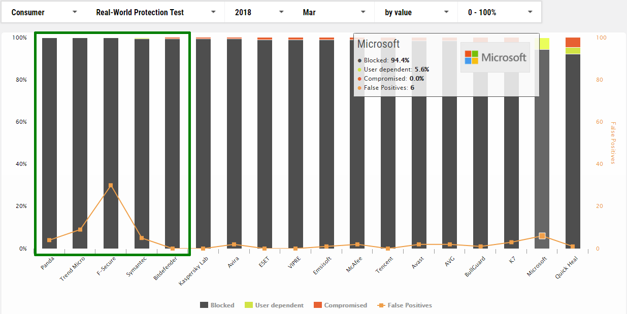Click the Microsoft x-axis label

click(537, 267)
